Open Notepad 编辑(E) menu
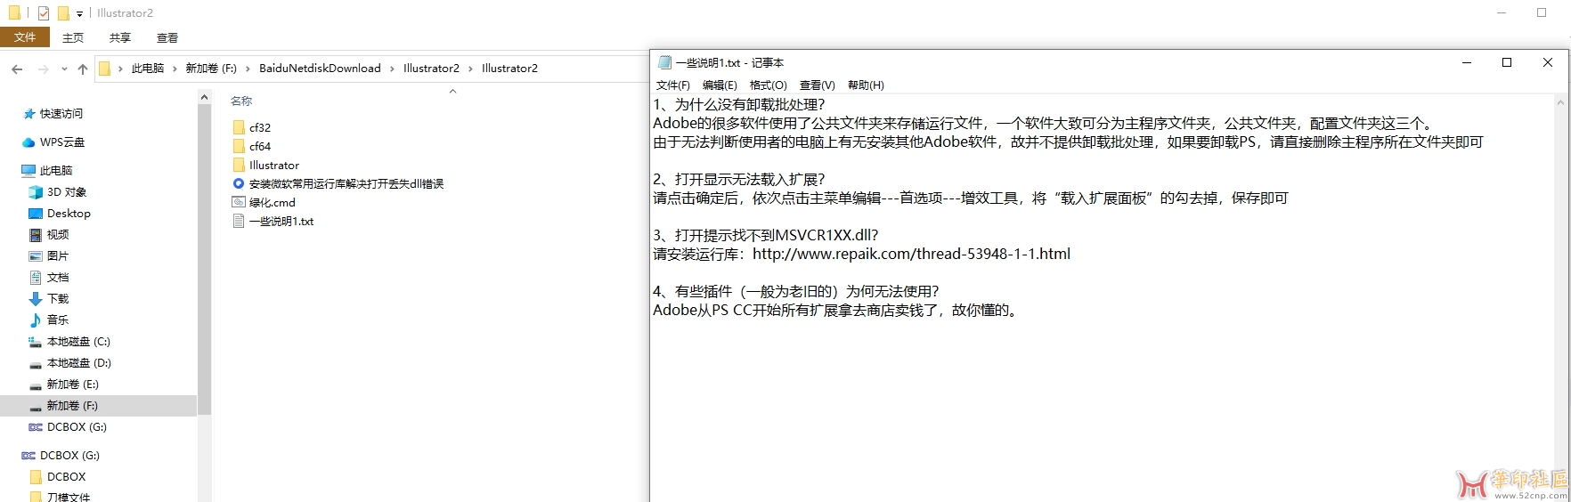Image resolution: width=1571 pixels, height=502 pixels. 720,85
